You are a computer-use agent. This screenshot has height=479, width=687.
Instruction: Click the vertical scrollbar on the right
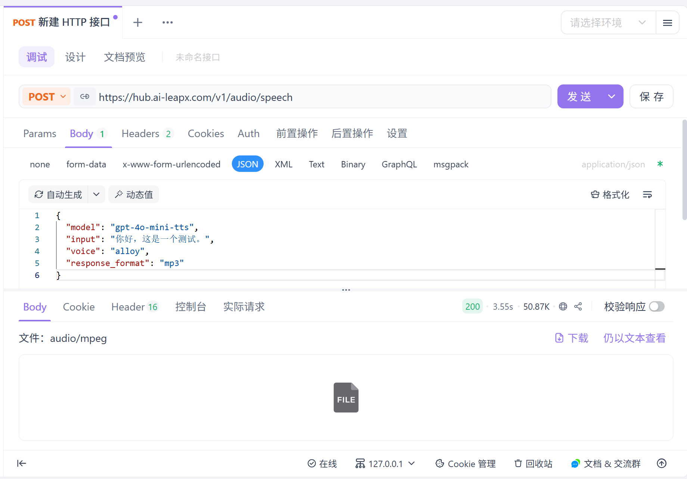(x=684, y=170)
